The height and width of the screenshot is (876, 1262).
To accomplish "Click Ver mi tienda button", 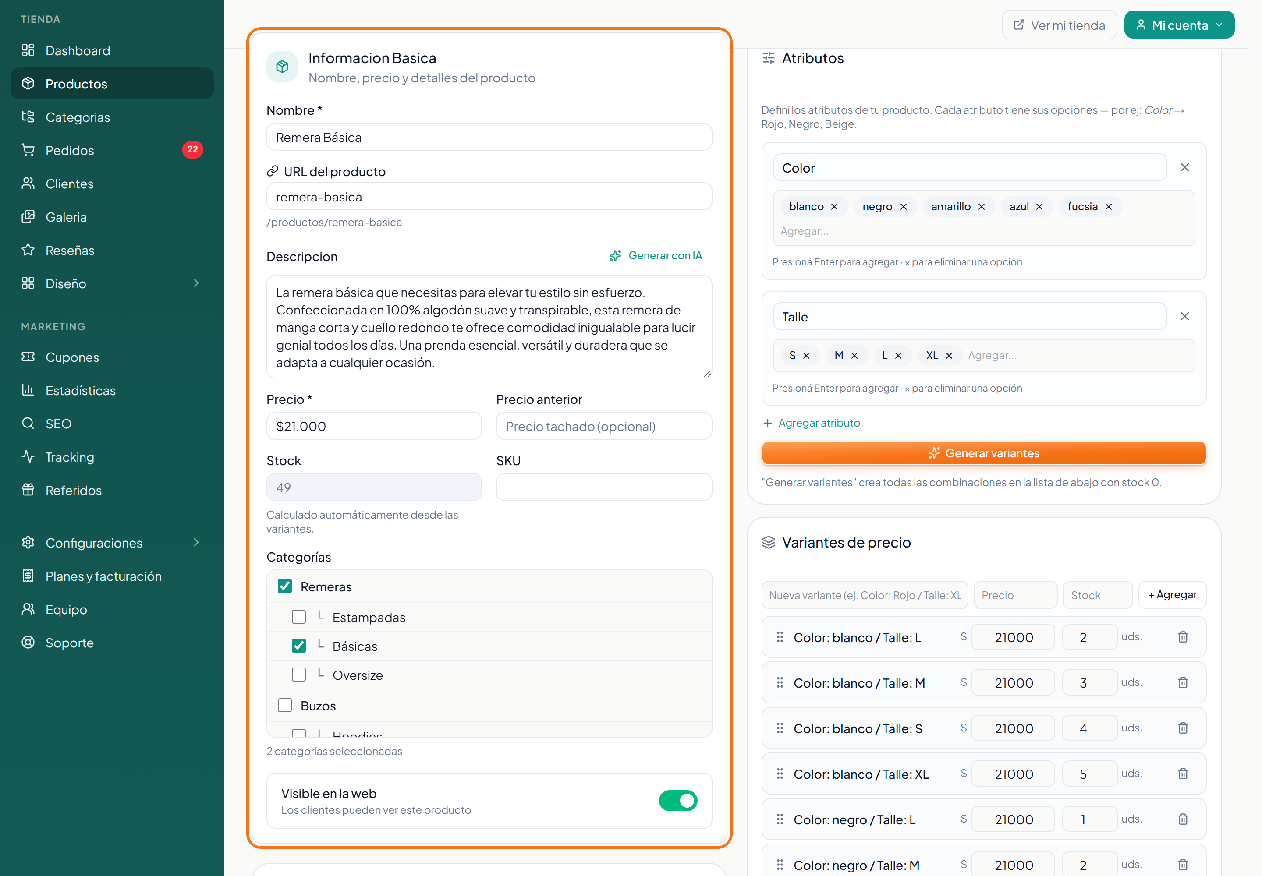I will [x=1059, y=25].
